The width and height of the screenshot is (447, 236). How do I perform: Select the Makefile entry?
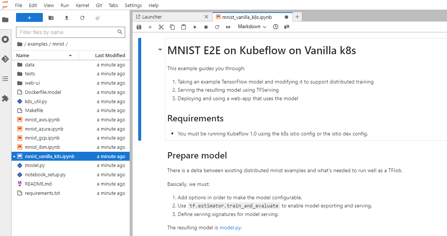71,110
